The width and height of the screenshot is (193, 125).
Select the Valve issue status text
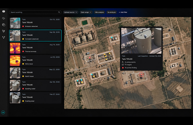click(x=29, y=64)
